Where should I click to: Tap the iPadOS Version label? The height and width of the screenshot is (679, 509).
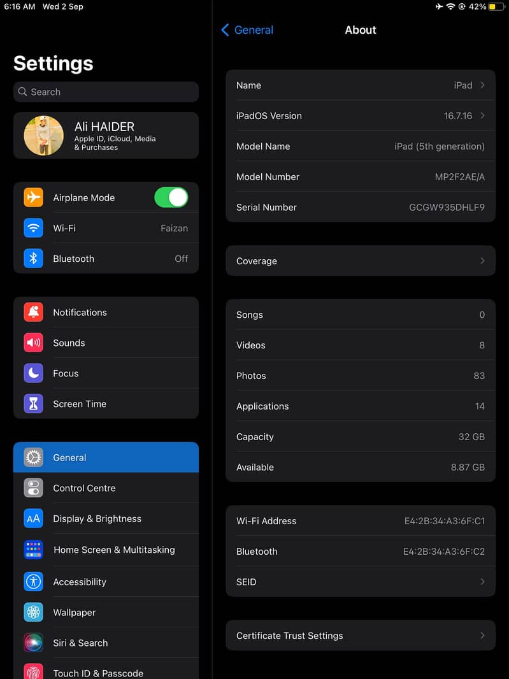tap(269, 116)
